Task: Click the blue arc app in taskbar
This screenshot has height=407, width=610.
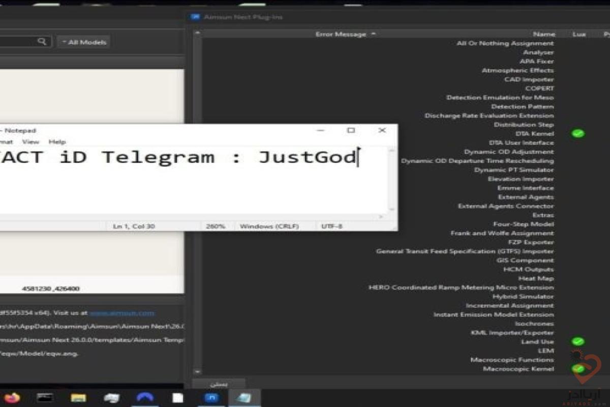Action: pyautogui.click(x=145, y=397)
